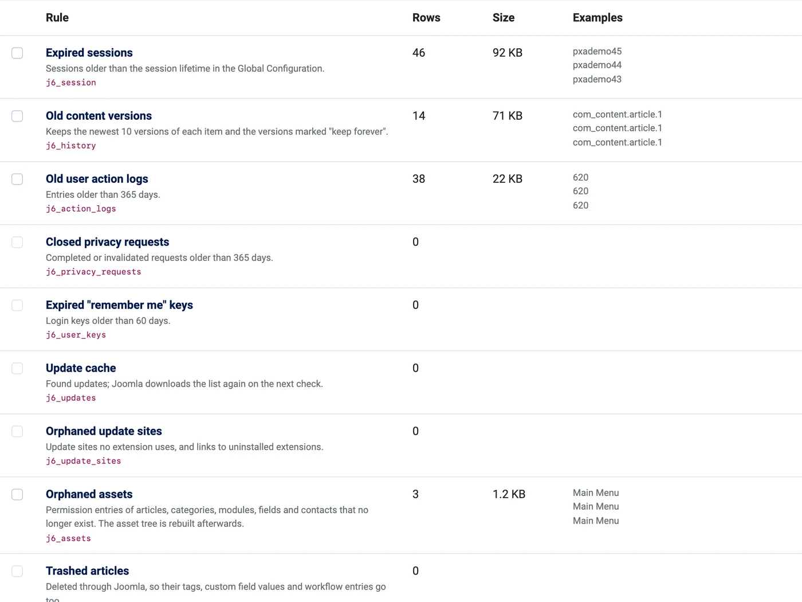Click the Expired "remember me" keys title

[x=119, y=305]
